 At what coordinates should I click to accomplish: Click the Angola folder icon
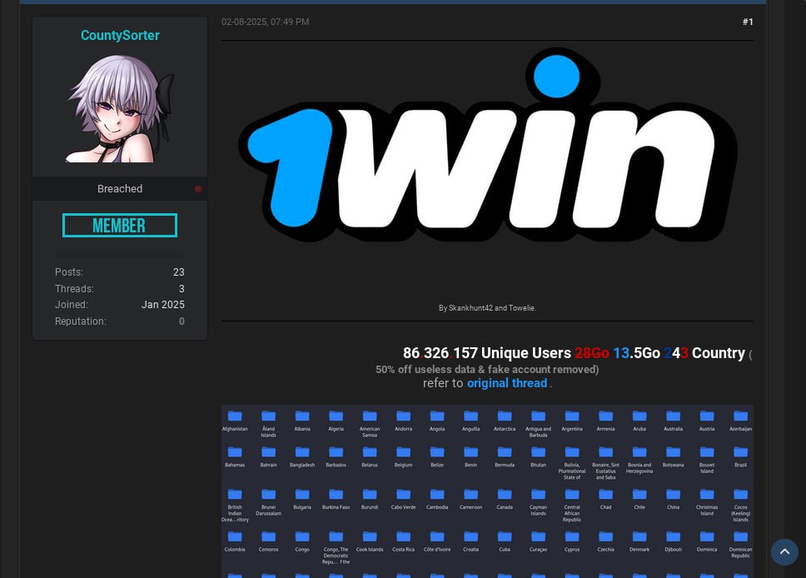pos(437,416)
